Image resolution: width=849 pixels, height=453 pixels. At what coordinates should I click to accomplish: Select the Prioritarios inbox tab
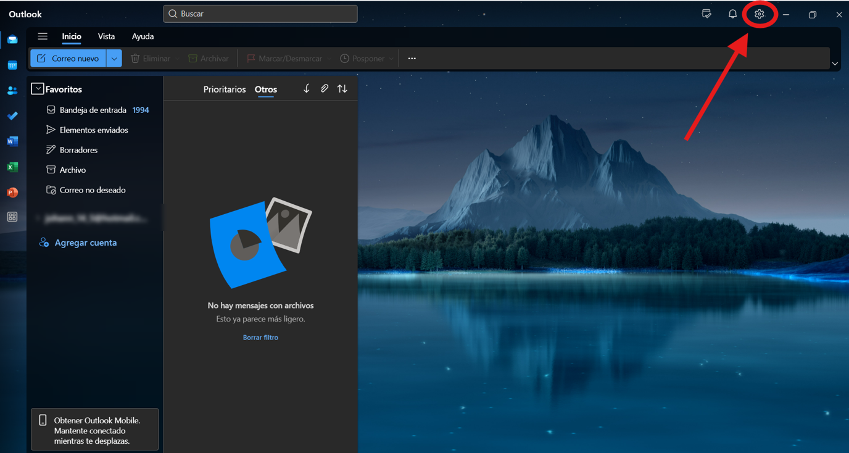tap(225, 89)
